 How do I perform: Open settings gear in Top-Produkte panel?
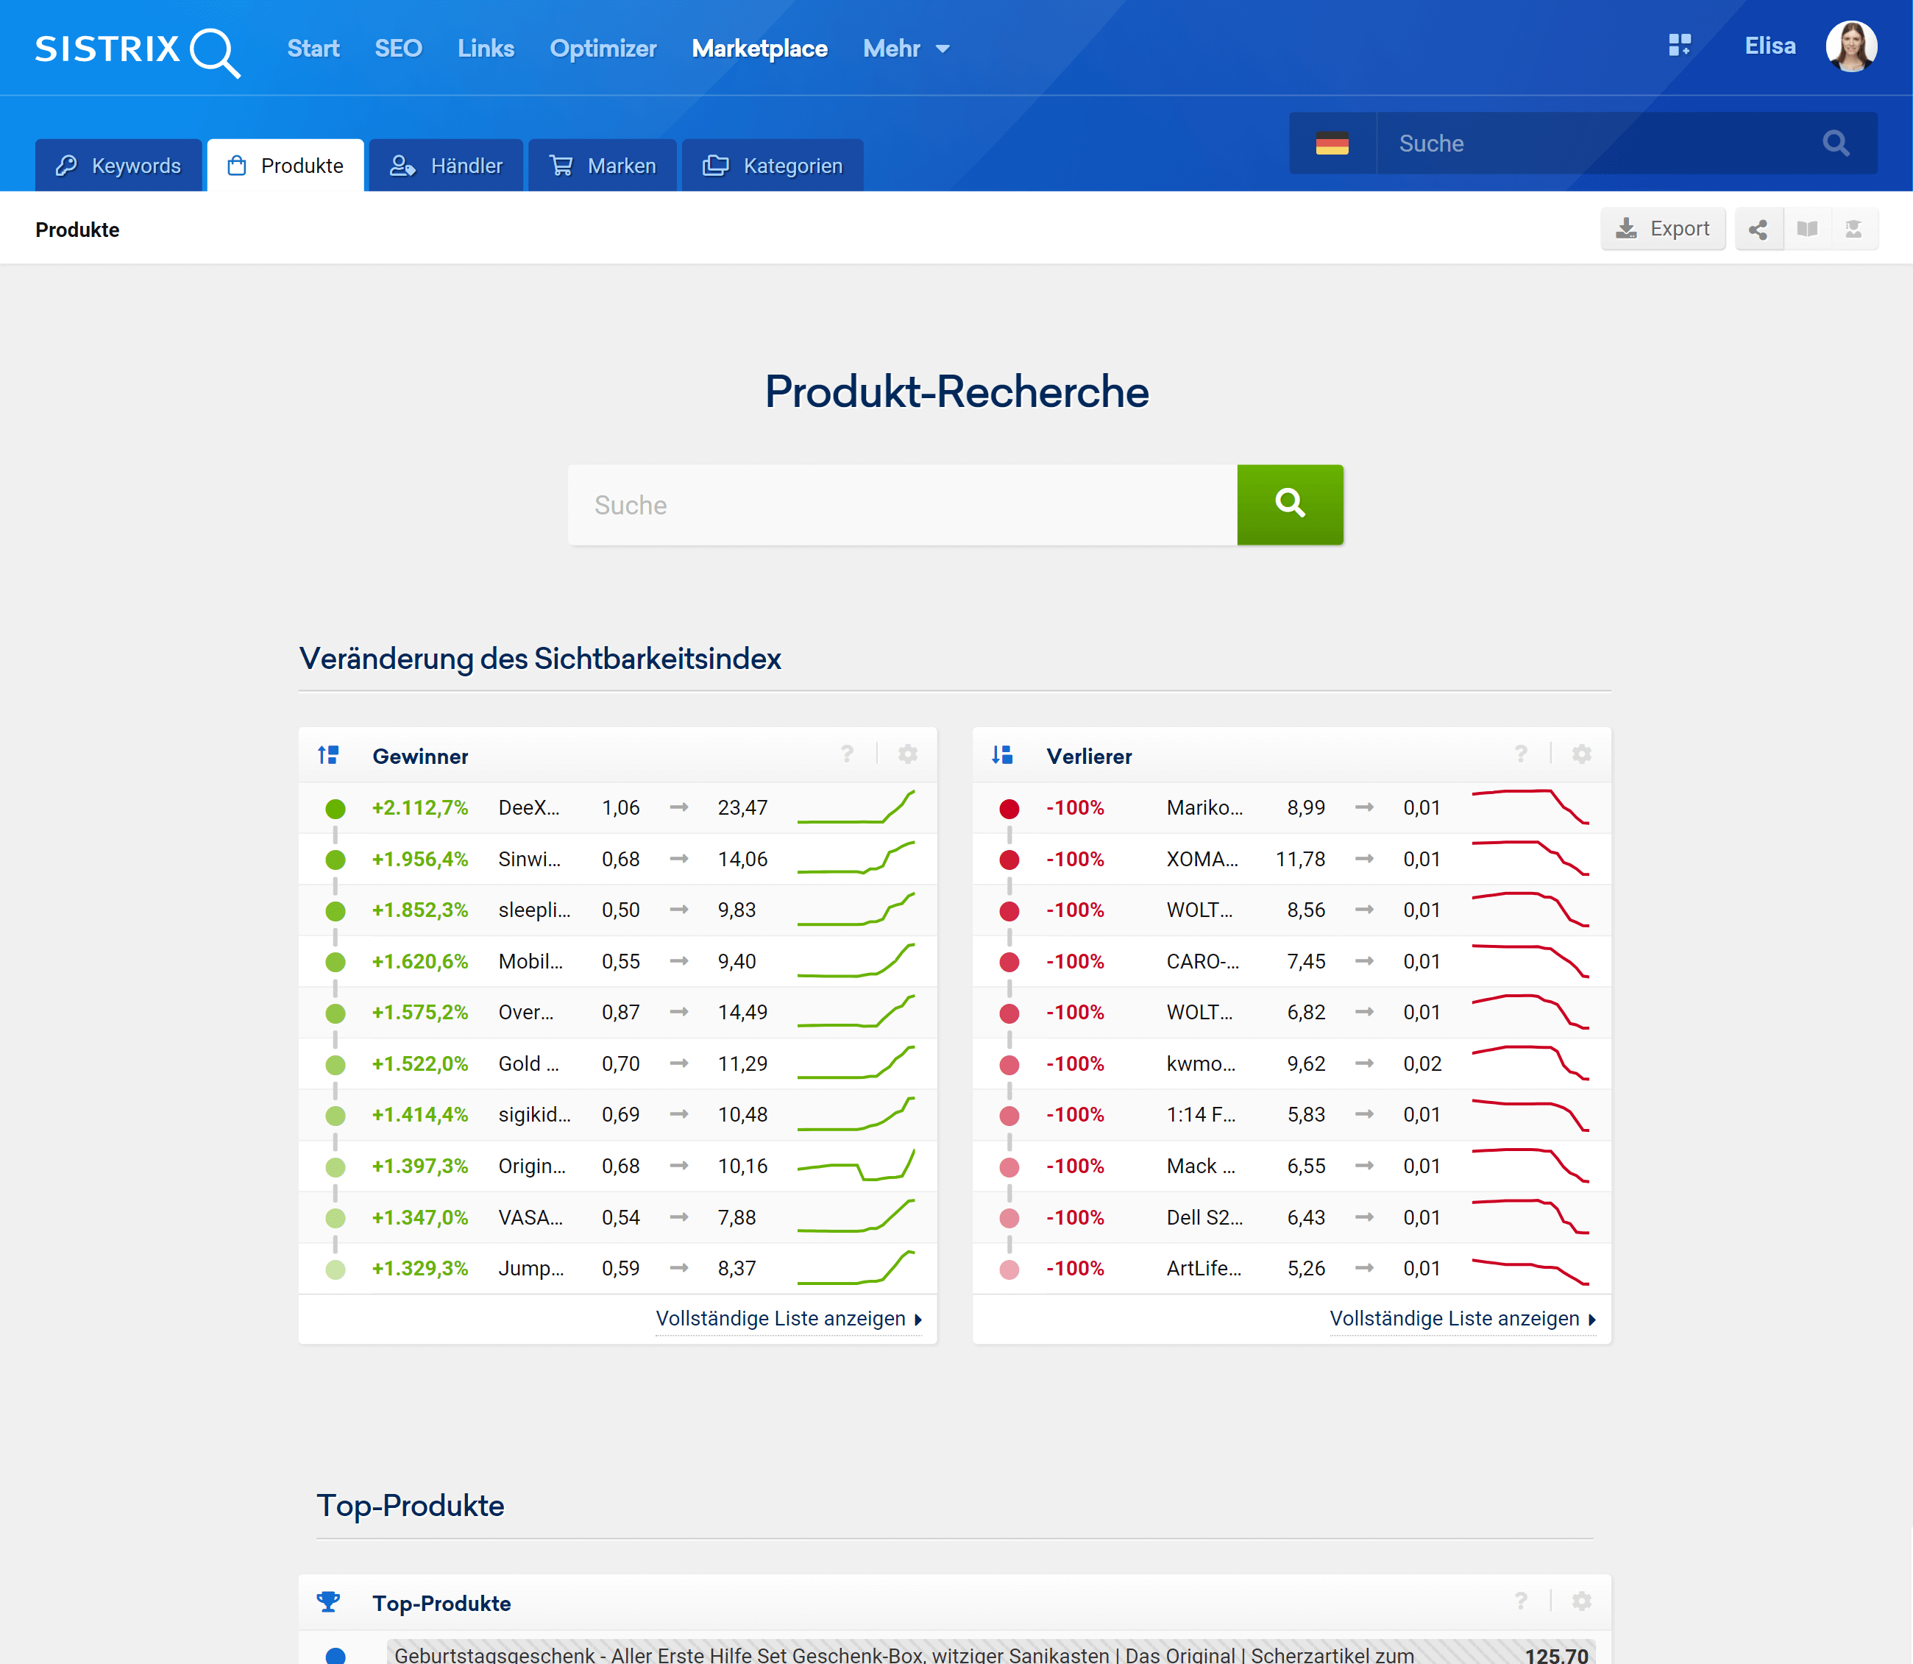tap(1582, 1601)
